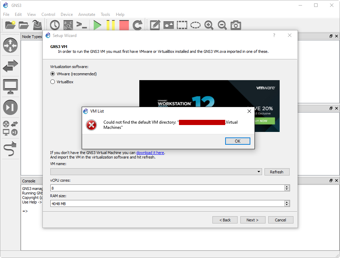Click the Save project toolbar icon
Screen dimensions: 340x258
point(37,25)
